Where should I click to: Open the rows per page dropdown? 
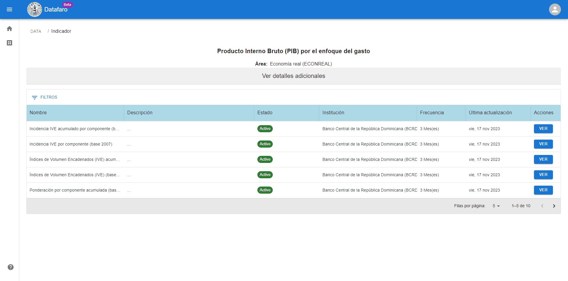pos(496,206)
